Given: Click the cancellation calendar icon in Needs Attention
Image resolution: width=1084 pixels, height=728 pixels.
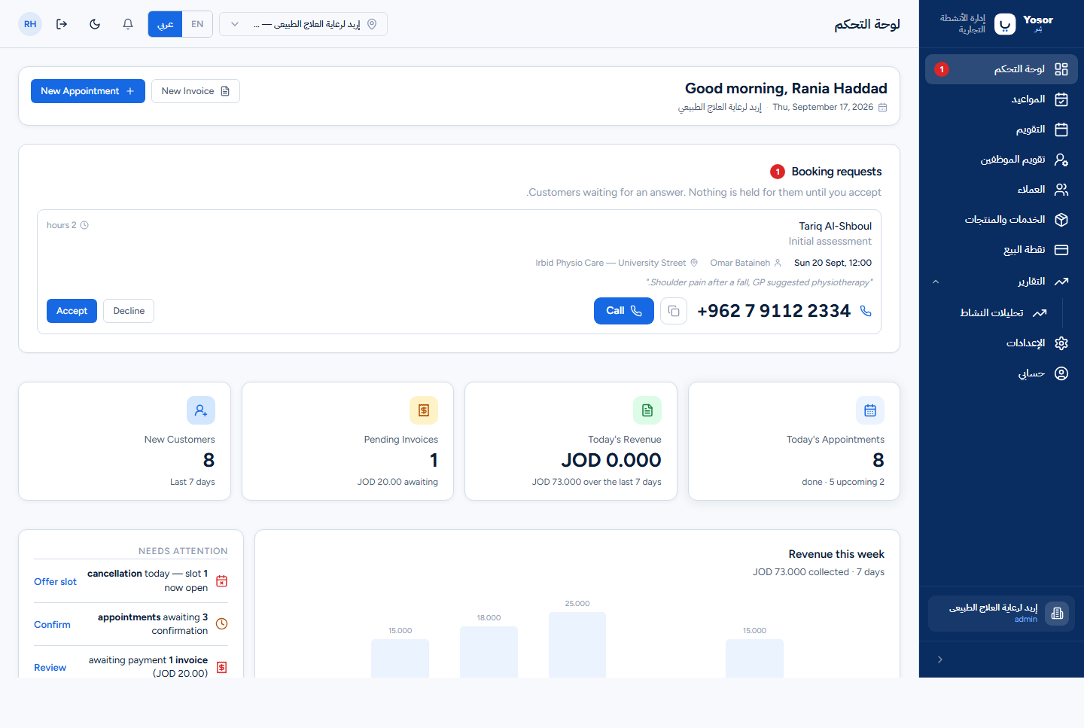Looking at the screenshot, I should pos(222,581).
